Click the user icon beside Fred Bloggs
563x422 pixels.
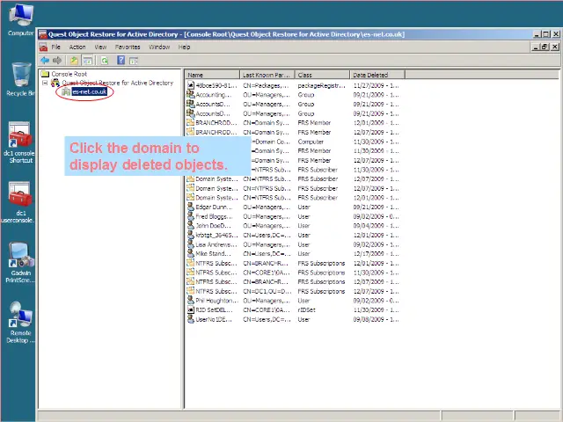coord(191,216)
